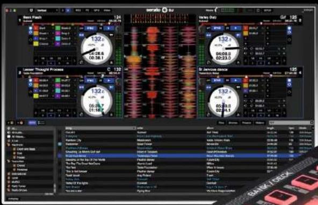Toggle SYNC on deck 4
Image resolution: width=318 pixels, height=205 pixels.
[x=217, y=81]
